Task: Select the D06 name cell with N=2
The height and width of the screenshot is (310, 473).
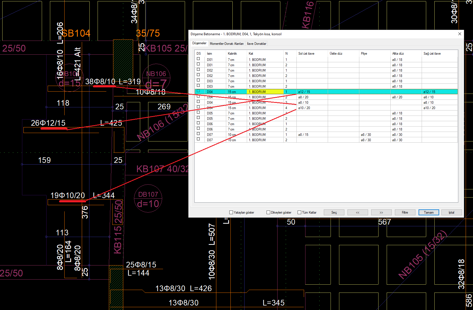Action: point(215,129)
